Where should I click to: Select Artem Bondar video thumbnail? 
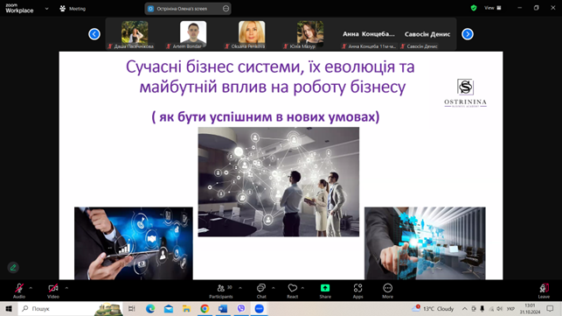click(193, 34)
